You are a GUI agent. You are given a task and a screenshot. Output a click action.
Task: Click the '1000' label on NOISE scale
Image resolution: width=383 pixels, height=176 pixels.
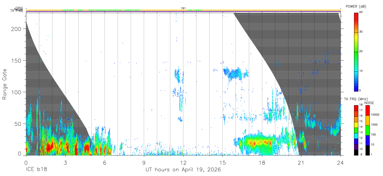pos(374,124)
